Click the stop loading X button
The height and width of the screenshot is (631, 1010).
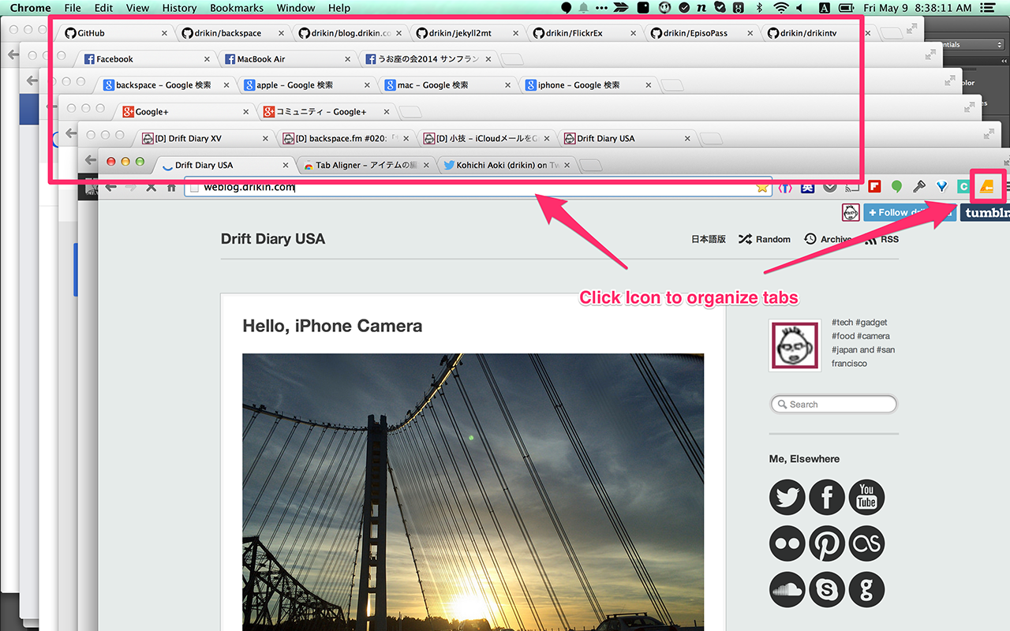point(151,187)
